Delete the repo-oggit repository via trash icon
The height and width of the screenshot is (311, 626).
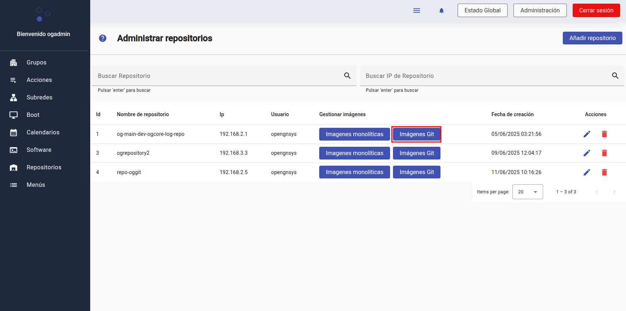tap(604, 172)
